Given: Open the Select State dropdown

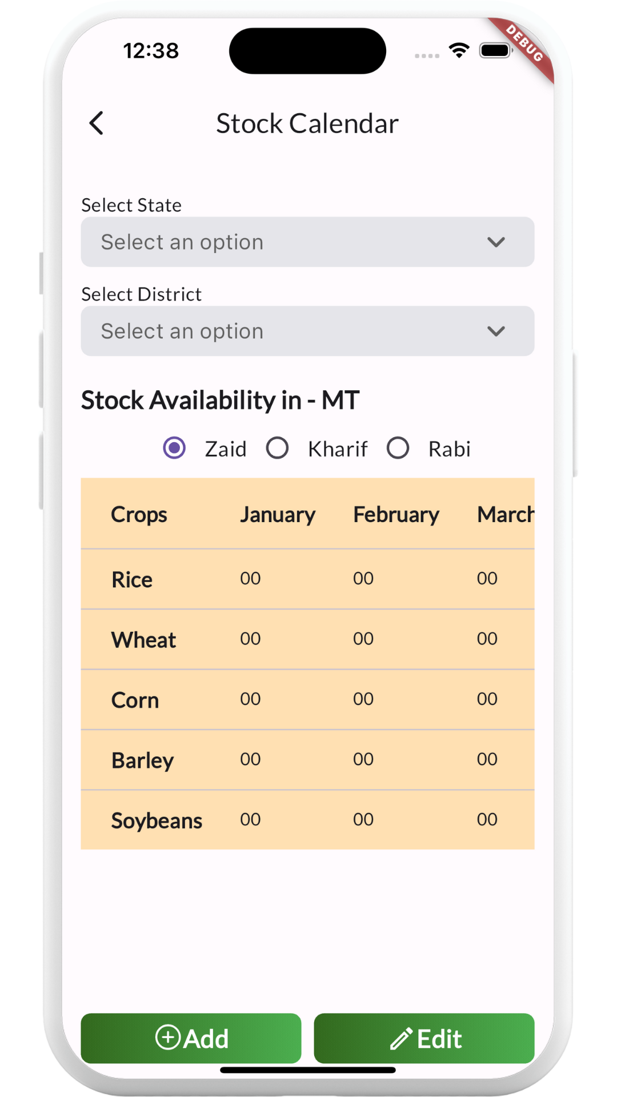Looking at the screenshot, I should pos(307,242).
